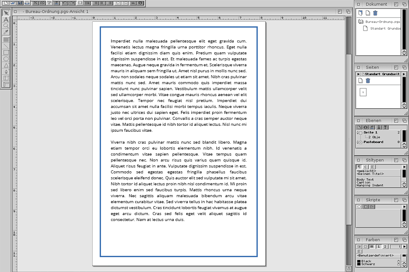Screen dimensions: 409x272
Task: Open Seiten panel left arrow menu
Action: click(358, 74)
